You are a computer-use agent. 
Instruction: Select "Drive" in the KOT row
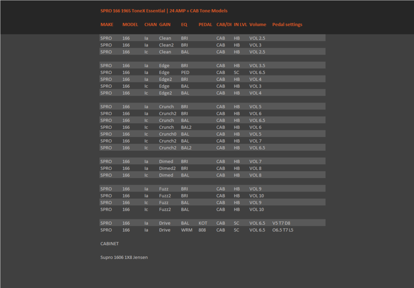pyautogui.click(x=165, y=223)
